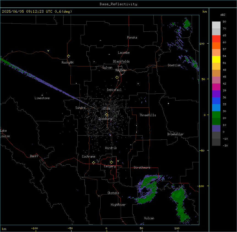237x232 pixels.
Task: Click the asterisk marker east of Innisfail
Action: coord(138,83)
